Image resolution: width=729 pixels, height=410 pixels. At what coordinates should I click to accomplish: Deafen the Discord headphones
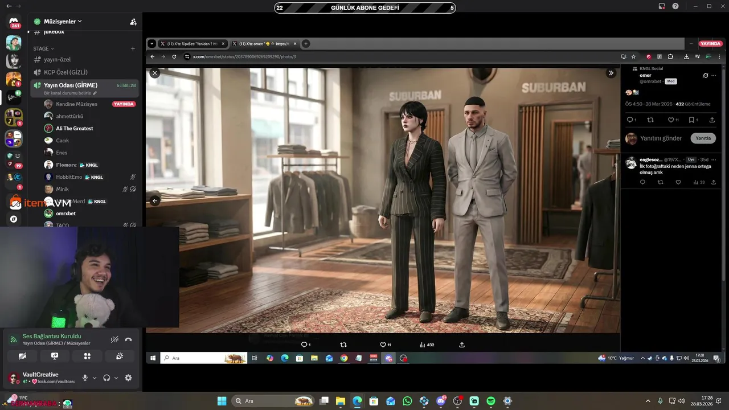click(107, 378)
